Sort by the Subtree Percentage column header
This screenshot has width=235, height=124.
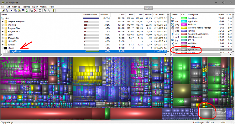(91, 15)
